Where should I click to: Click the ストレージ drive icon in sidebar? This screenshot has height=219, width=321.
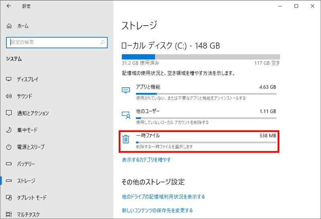pos(9,181)
